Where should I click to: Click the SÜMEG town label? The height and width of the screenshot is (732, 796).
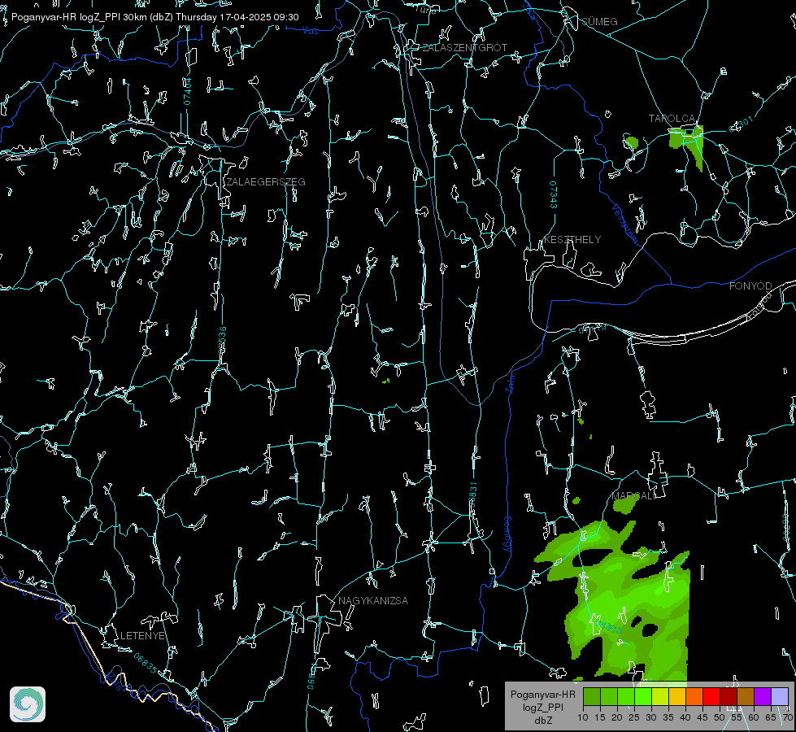click(599, 21)
